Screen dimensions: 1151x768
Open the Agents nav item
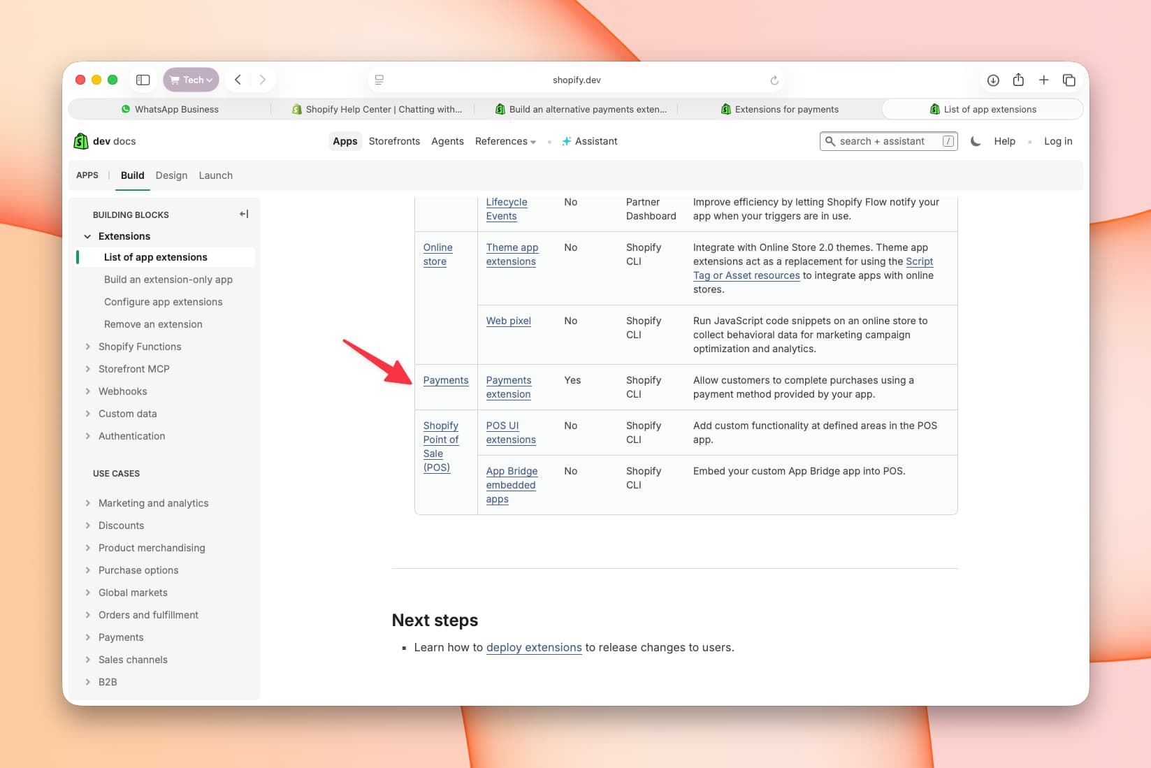coord(447,141)
